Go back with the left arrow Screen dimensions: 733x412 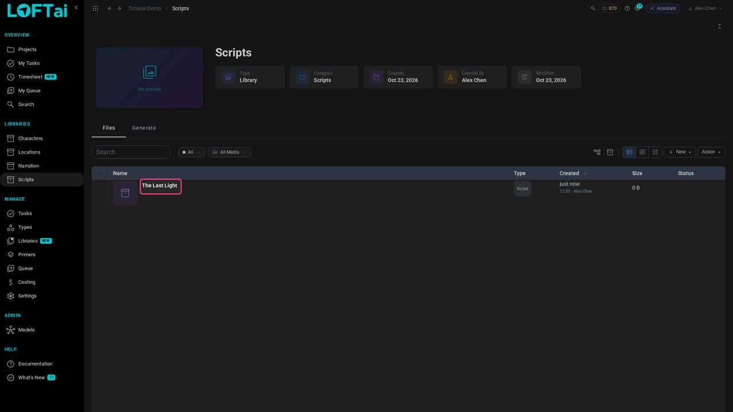tap(109, 9)
